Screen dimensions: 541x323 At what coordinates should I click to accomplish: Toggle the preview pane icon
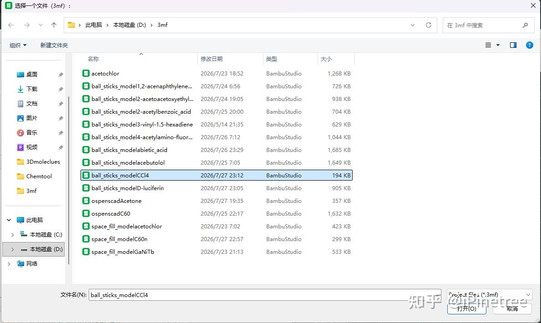[x=513, y=45]
